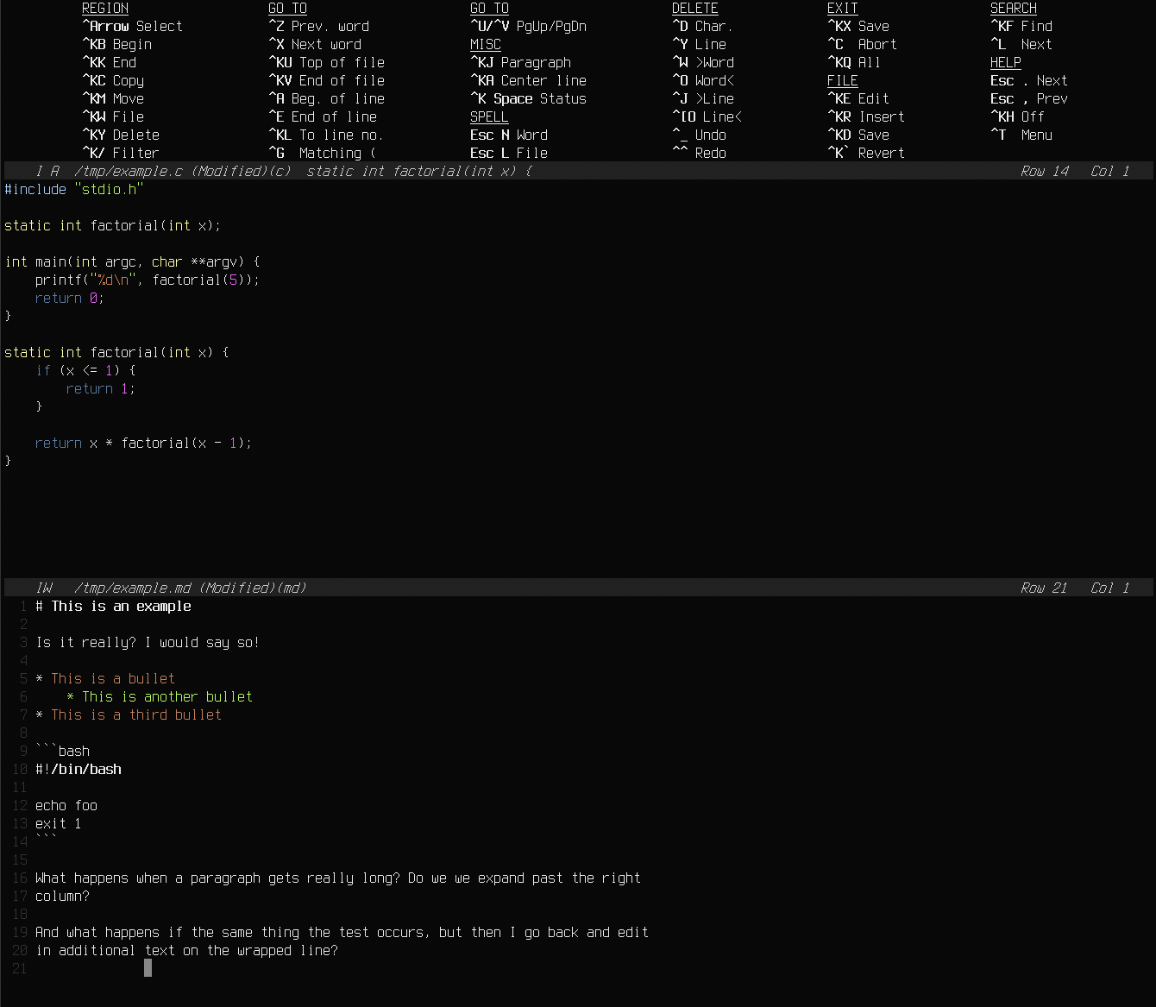Click the DELETE section heading

coord(695,8)
